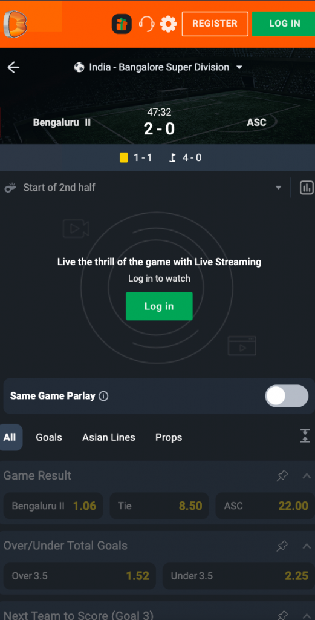315x620 pixels.
Task: Switch to the Asian Lines tab
Action: tap(109, 437)
